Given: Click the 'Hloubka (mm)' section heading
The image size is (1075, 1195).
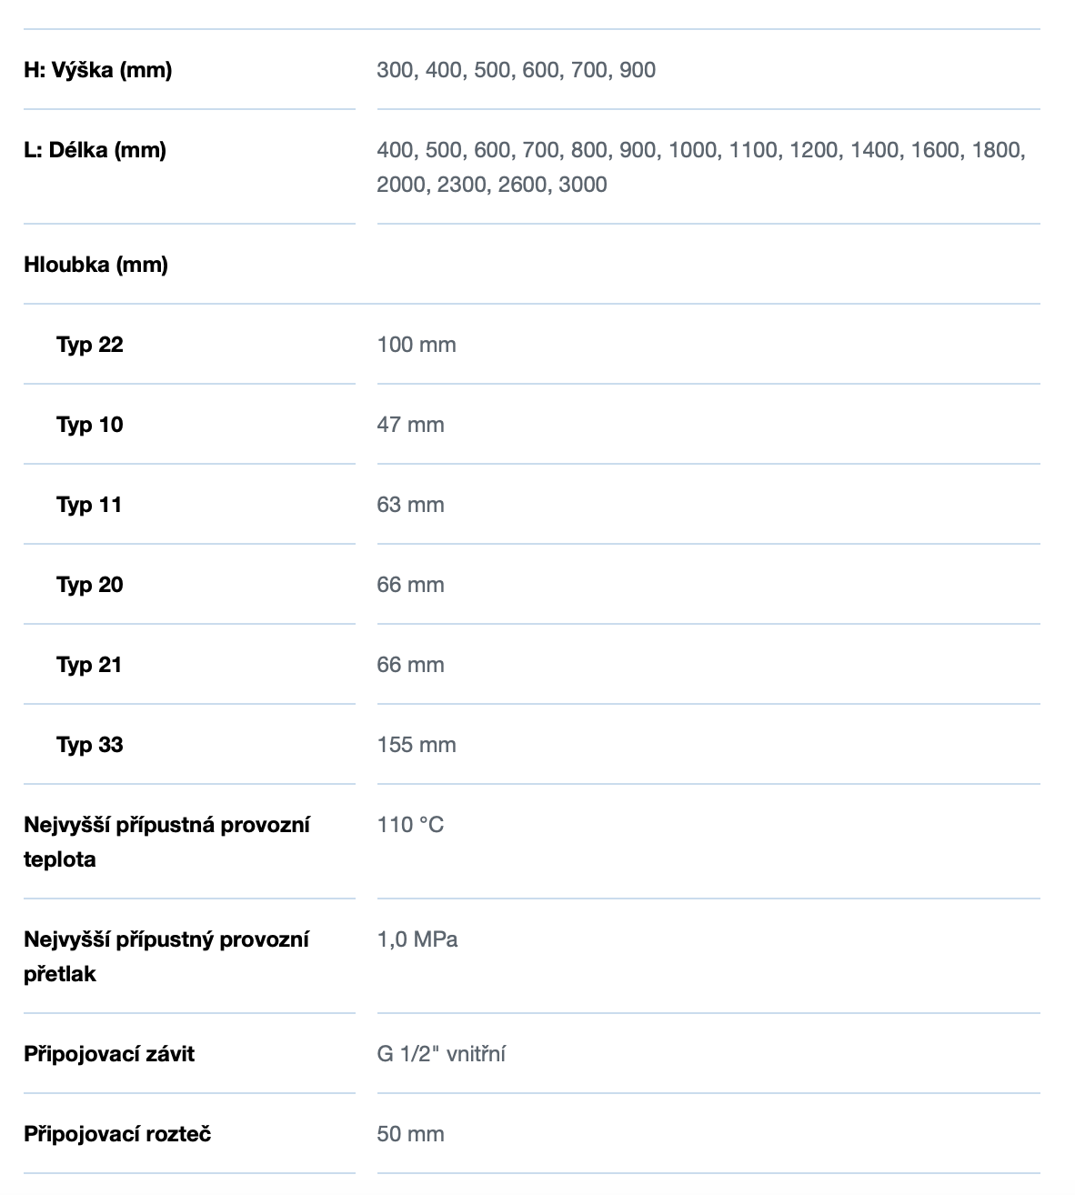Looking at the screenshot, I should pos(95,265).
